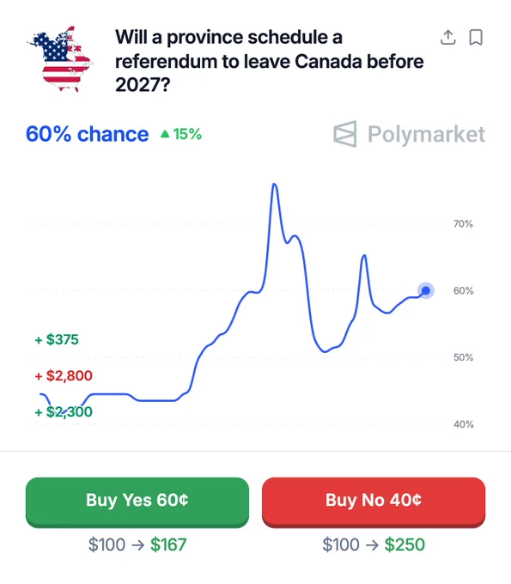511x584 pixels.
Task: Click the Buy Yes 60¢ button
Action: [137, 502]
